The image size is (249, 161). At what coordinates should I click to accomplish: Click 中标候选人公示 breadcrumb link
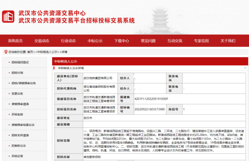(47, 52)
